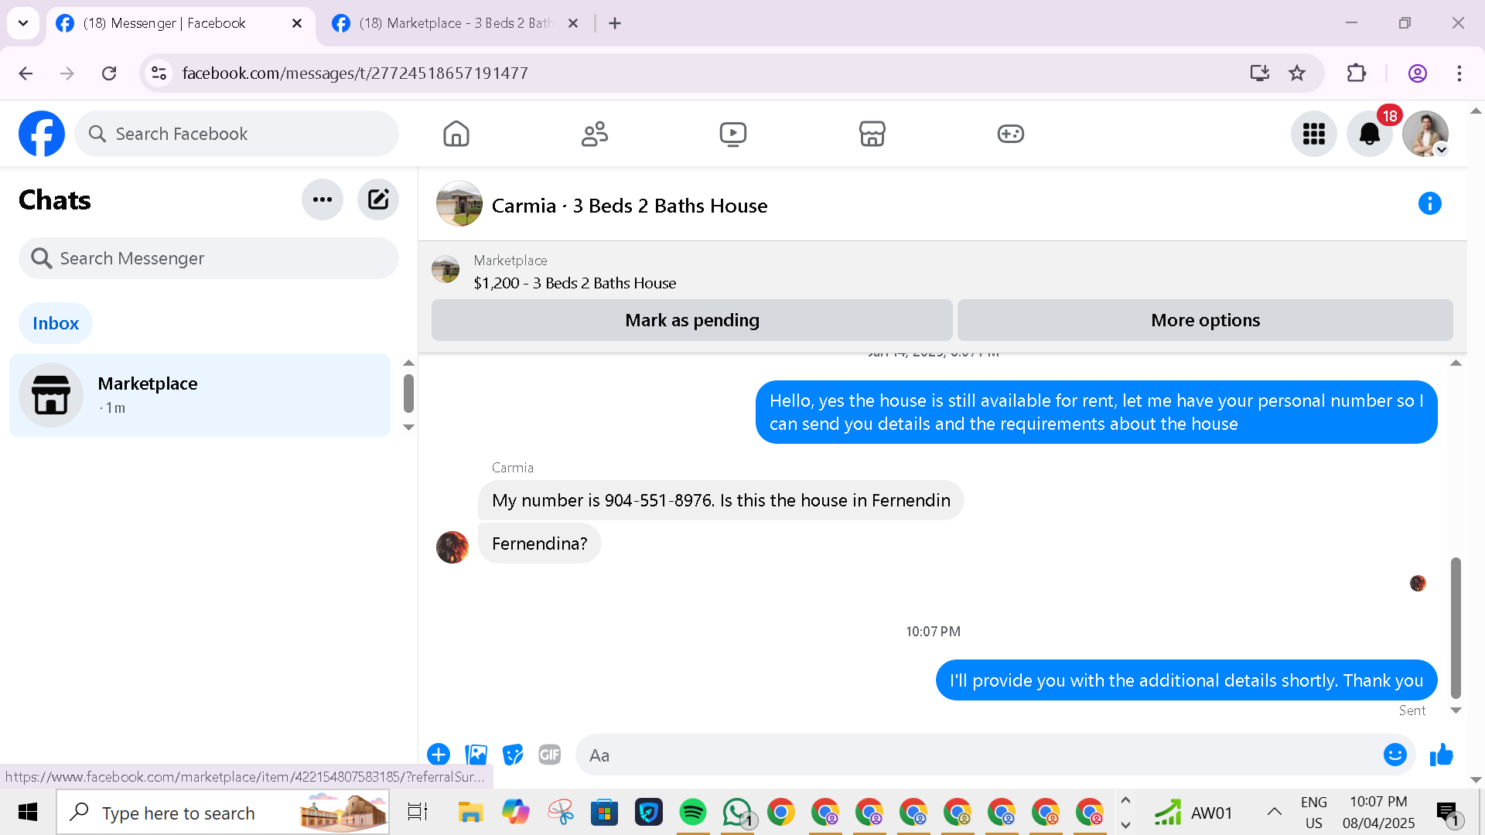Open emoji picker in message field

pos(1395,755)
